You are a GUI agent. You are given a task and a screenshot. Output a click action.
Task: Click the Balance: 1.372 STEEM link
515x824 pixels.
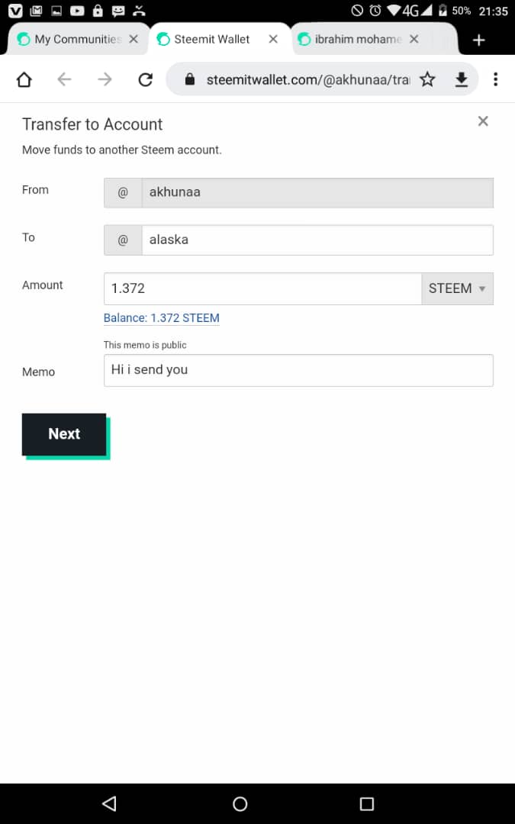pos(162,318)
